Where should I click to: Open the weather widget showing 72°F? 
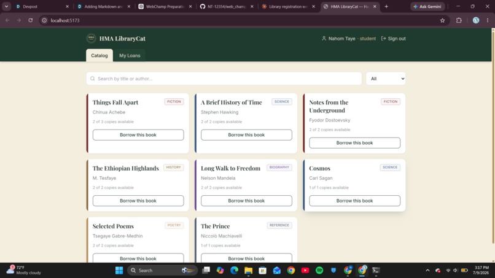pos(24,270)
